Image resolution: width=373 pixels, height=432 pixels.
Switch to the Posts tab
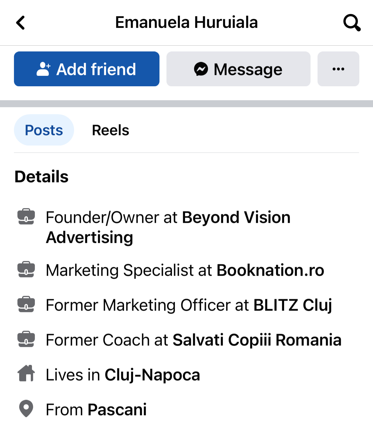(44, 130)
